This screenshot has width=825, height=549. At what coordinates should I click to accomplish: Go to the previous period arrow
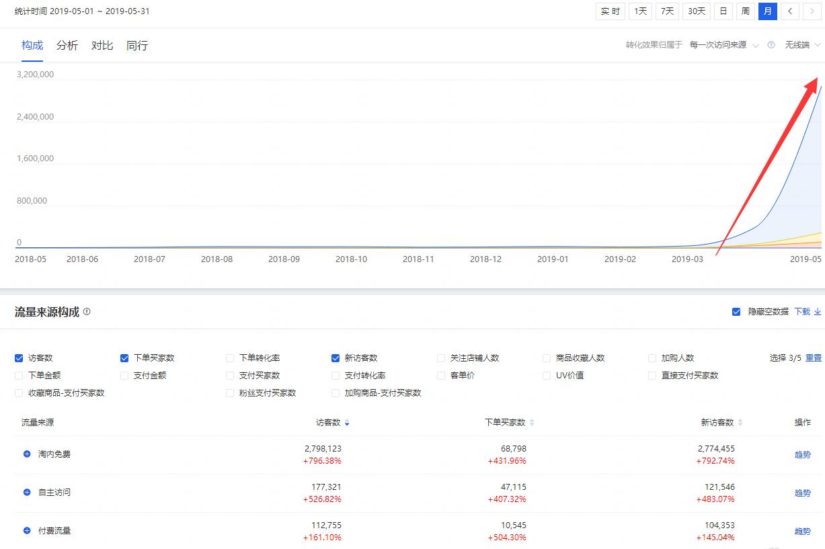tap(791, 11)
